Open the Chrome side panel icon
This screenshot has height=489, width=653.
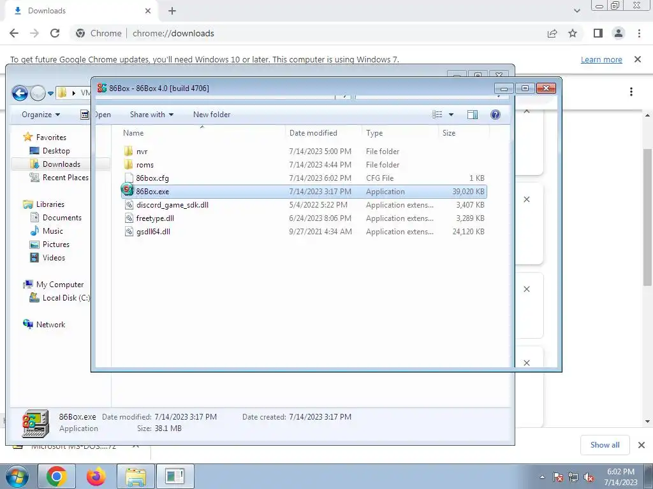click(598, 33)
